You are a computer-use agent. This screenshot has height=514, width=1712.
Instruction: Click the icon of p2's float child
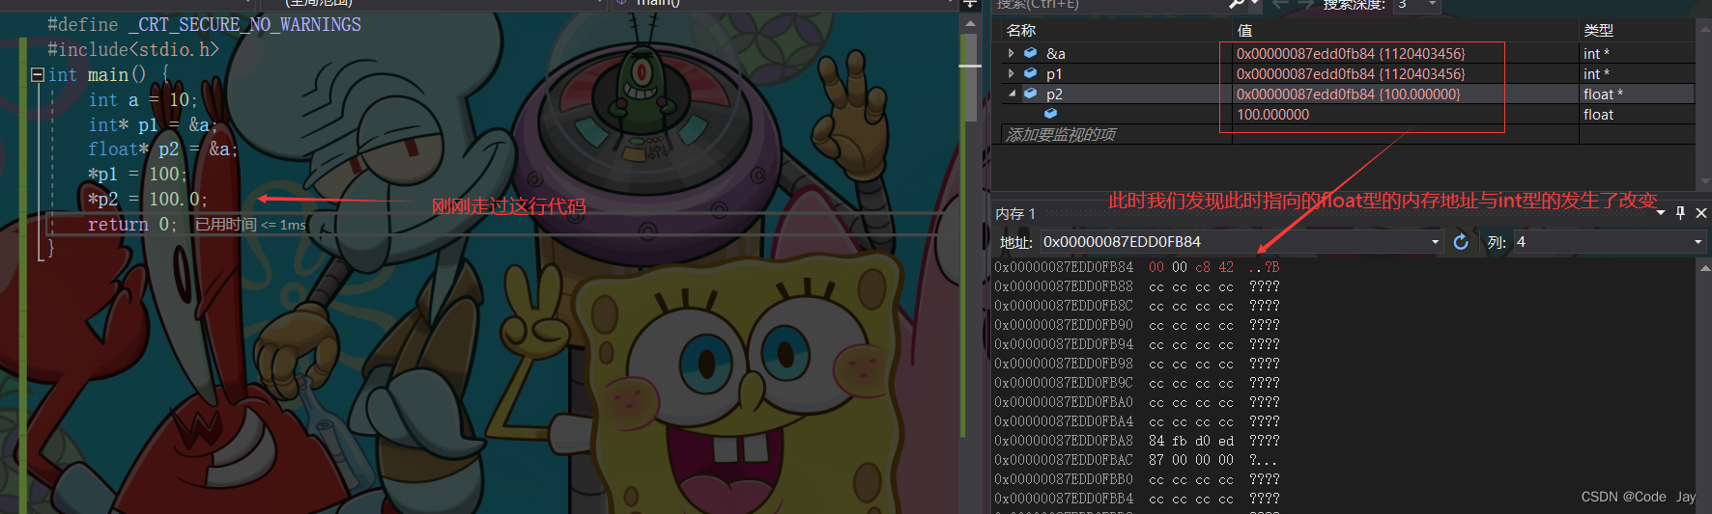pos(1050,114)
